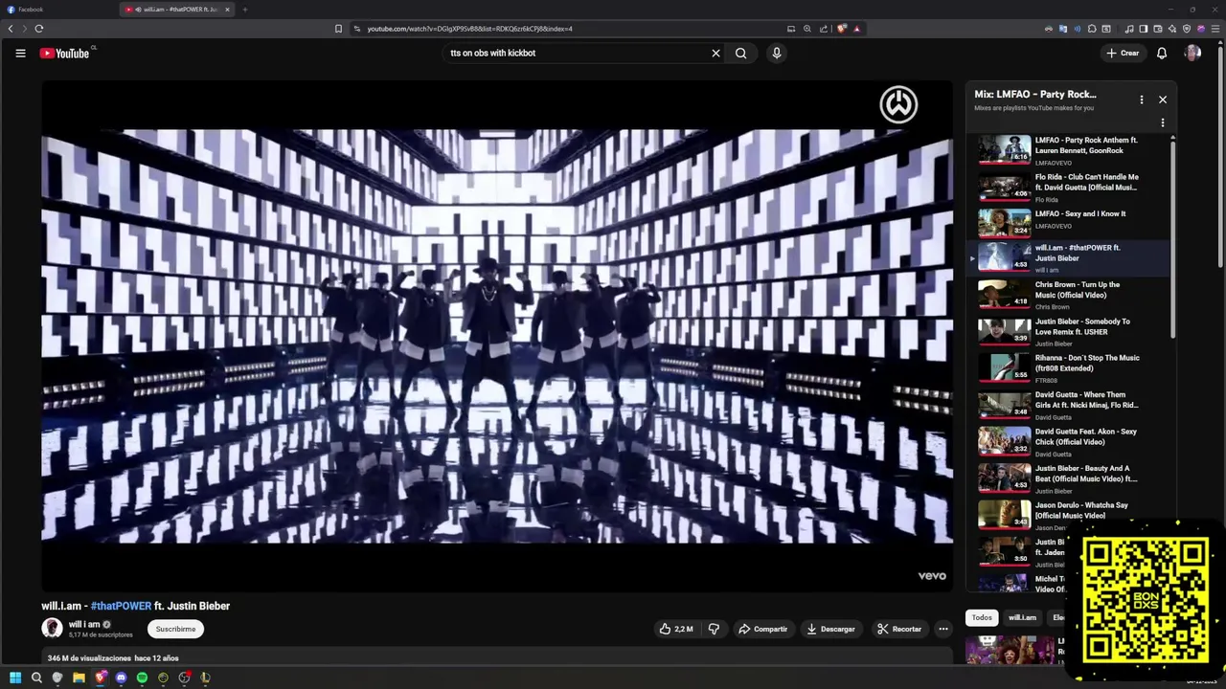Click the video player to pause

[x=497, y=335]
